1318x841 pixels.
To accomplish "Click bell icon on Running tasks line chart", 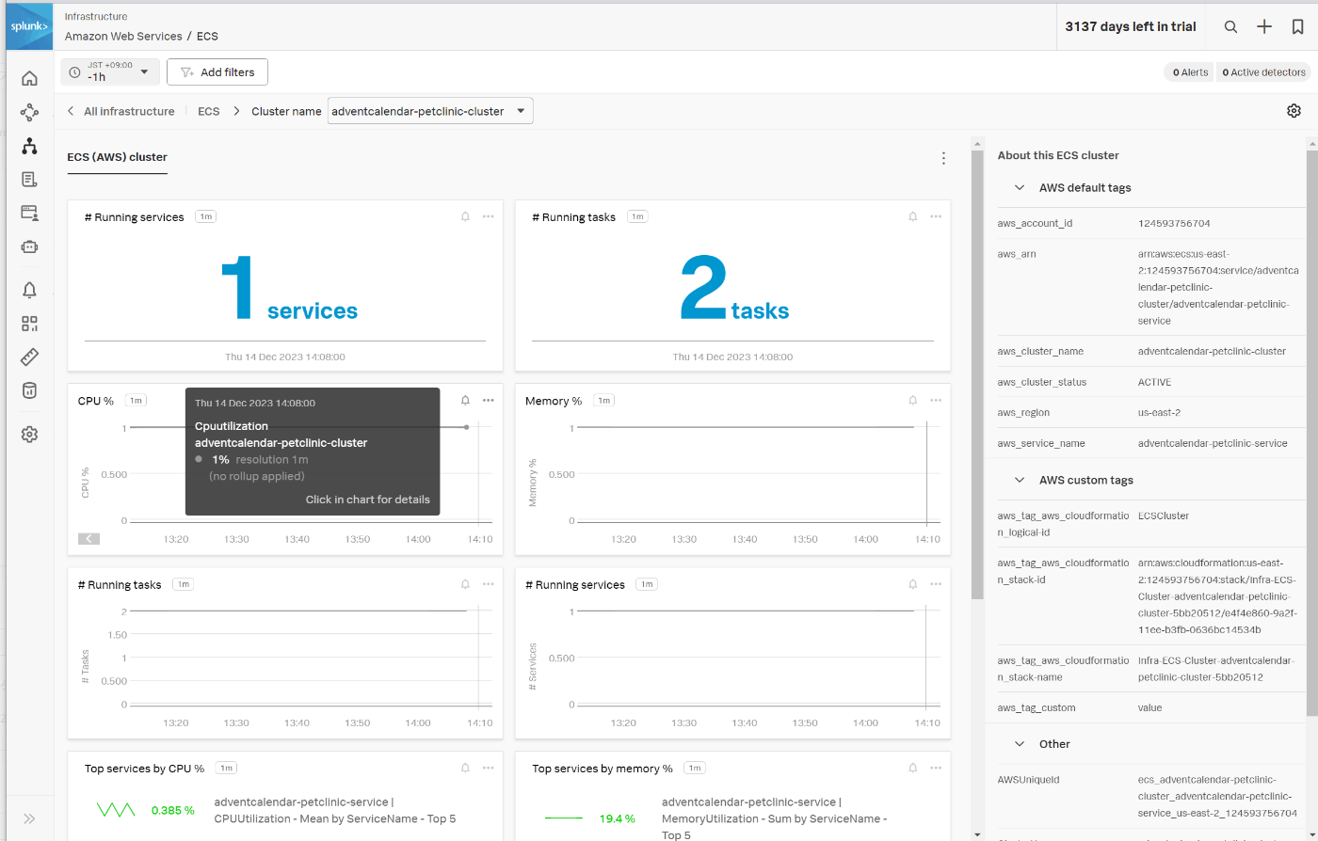I will 465,584.
